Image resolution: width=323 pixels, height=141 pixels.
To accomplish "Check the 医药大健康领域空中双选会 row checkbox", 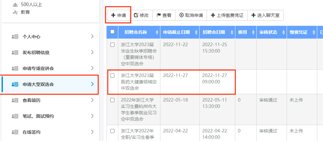I will [x=112, y=76].
